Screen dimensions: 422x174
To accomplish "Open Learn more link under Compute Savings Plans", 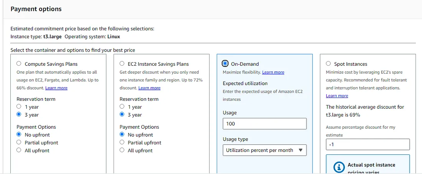I will pyautogui.click(x=56, y=88).
